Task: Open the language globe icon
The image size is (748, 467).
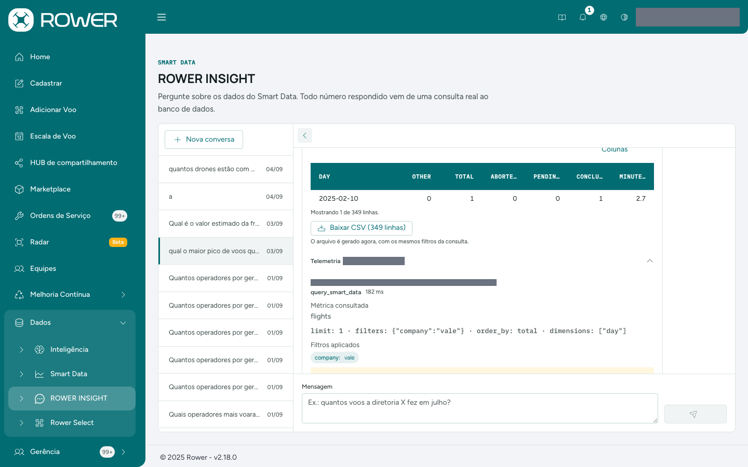Action: point(604,17)
